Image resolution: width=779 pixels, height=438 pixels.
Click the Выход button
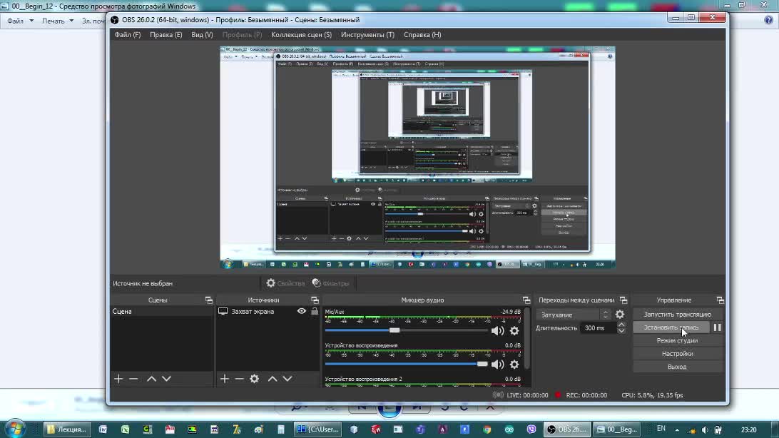coord(677,367)
